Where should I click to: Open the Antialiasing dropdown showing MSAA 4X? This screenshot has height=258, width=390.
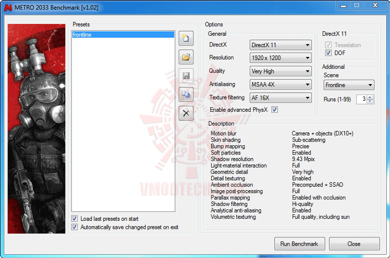pos(281,85)
